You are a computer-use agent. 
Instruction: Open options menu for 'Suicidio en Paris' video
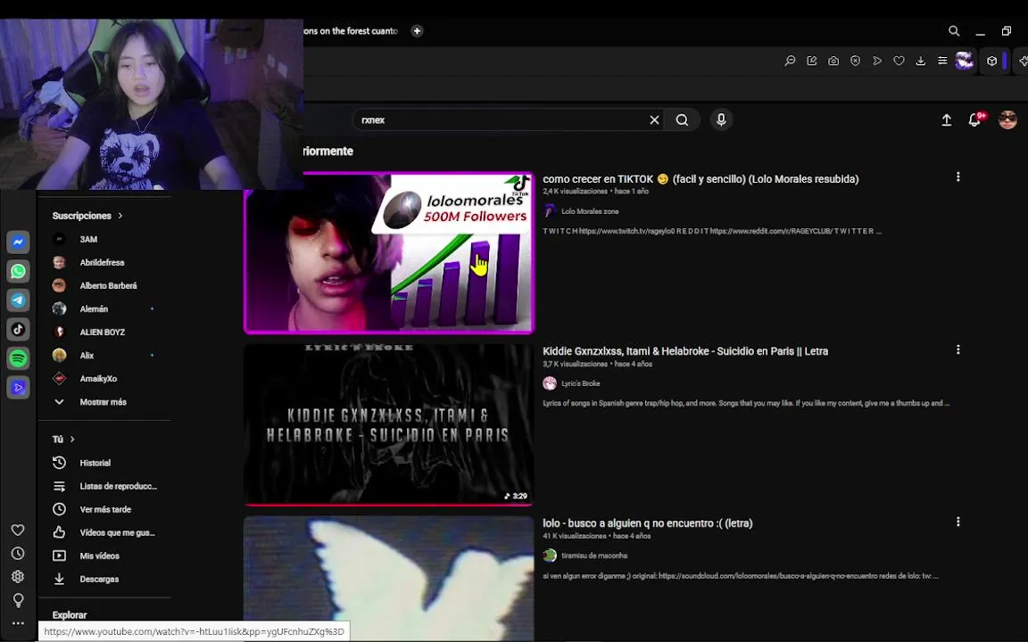(958, 350)
